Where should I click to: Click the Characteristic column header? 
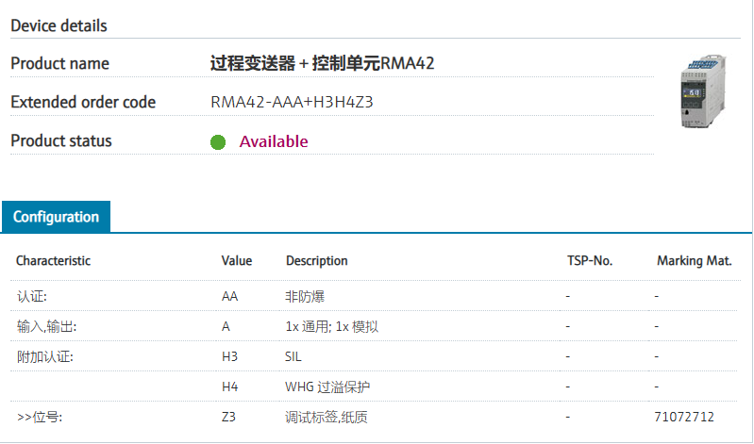pos(54,260)
